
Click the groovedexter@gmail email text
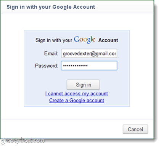tap(89, 54)
